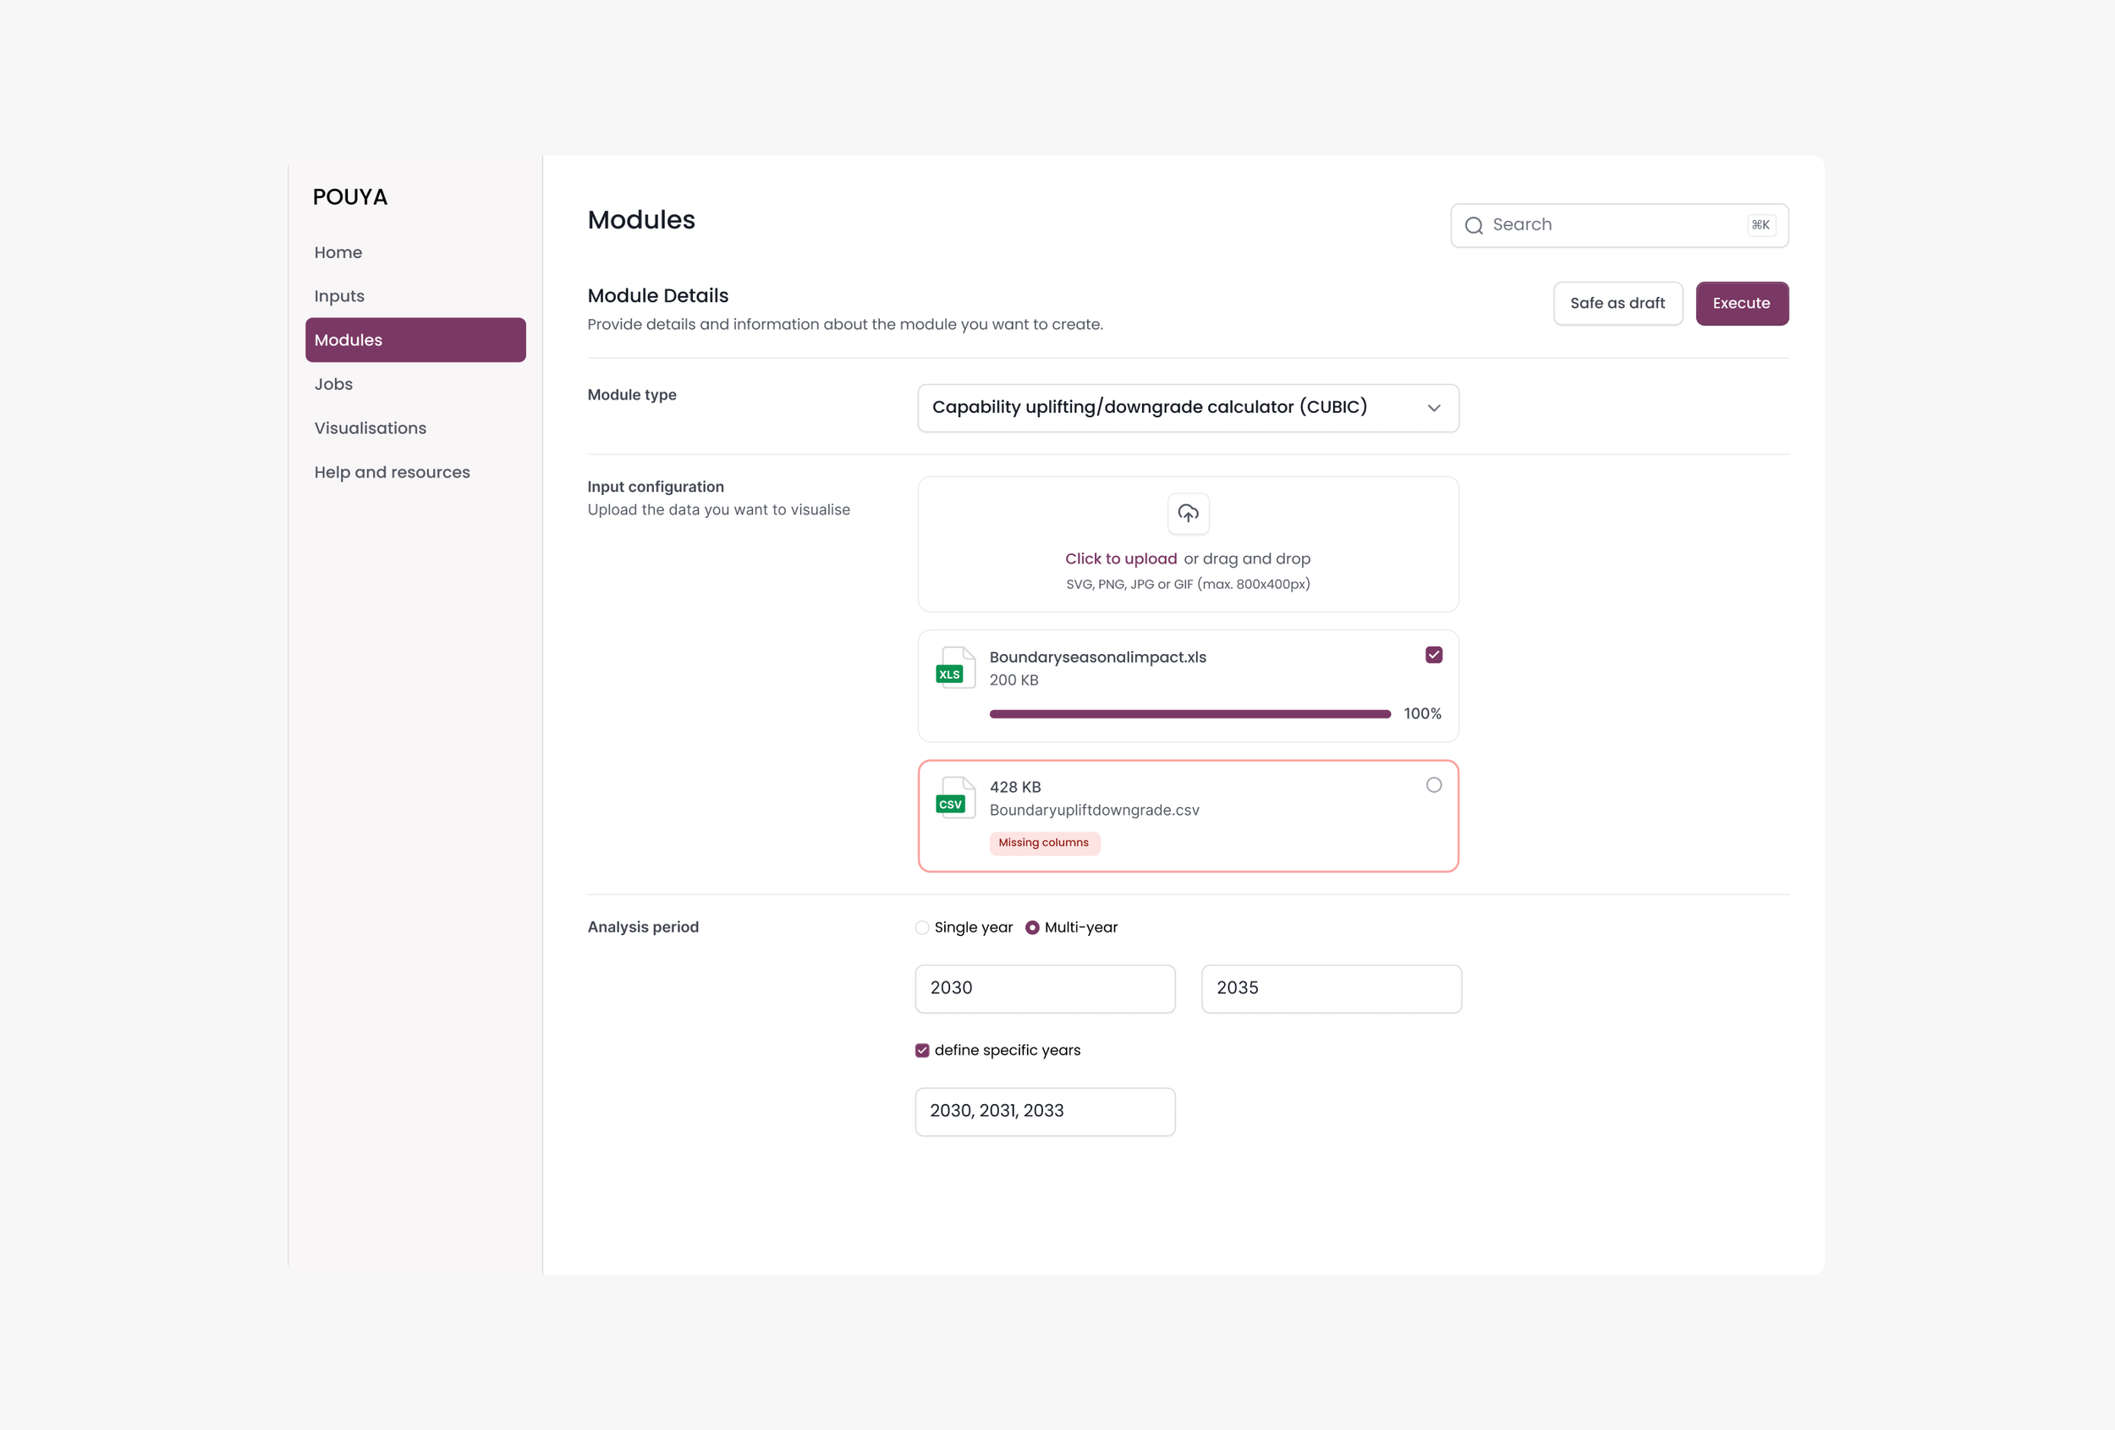Select the Boundaryupliftdowngrade.csv radio circle
The width and height of the screenshot is (2115, 1430).
click(1433, 785)
